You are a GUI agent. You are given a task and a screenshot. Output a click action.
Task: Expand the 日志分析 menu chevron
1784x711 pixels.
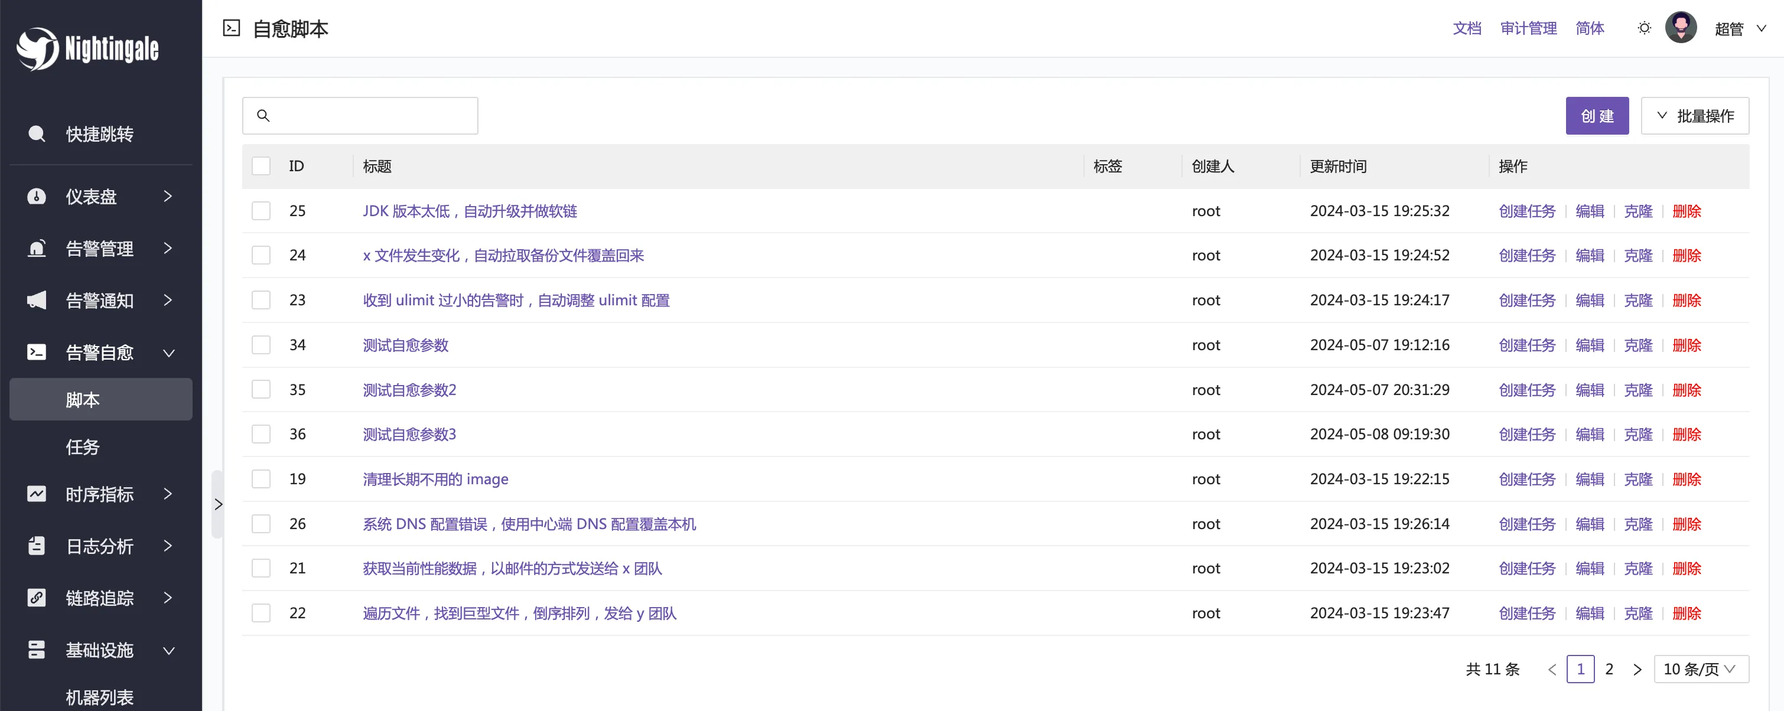click(168, 546)
